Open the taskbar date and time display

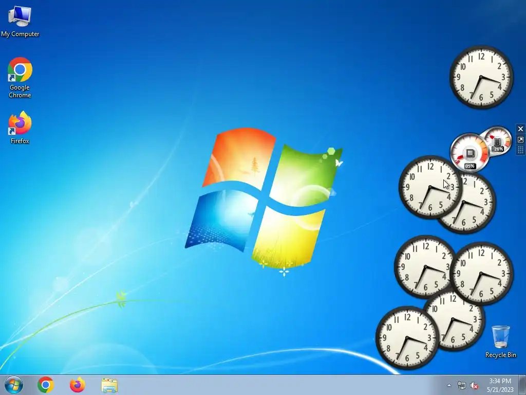point(500,385)
